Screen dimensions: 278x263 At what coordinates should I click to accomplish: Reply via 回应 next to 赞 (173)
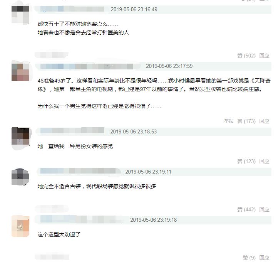click(265, 121)
